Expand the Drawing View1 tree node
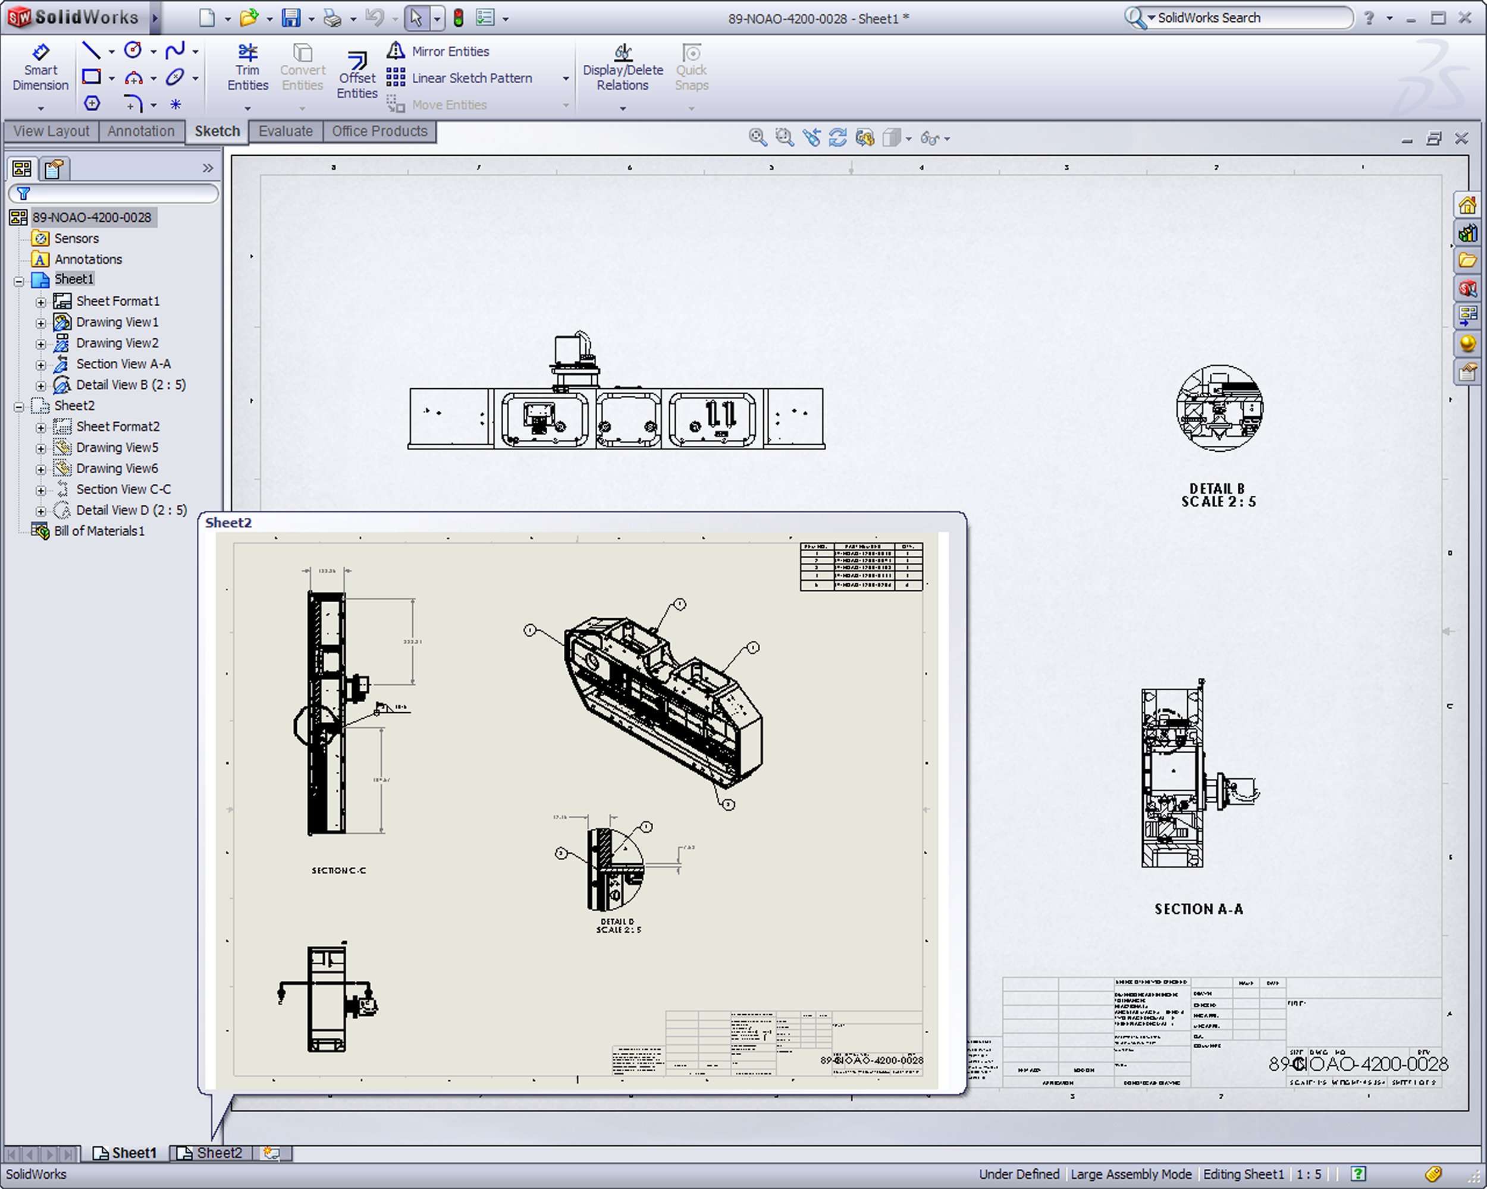 (x=40, y=323)
